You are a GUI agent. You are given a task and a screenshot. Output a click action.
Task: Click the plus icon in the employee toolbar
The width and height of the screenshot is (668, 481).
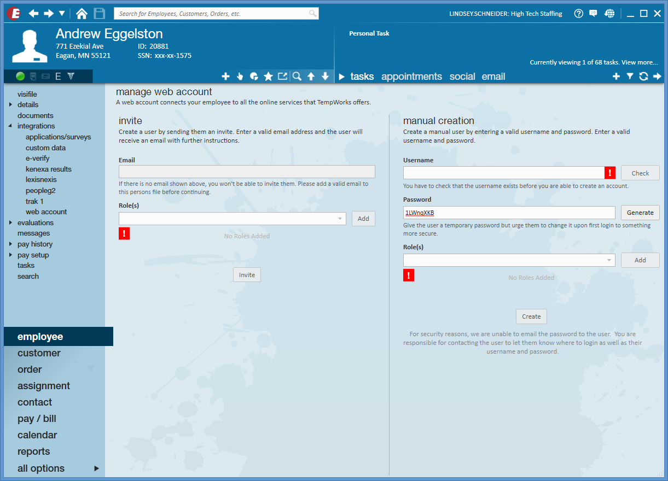tap(225, 77)
